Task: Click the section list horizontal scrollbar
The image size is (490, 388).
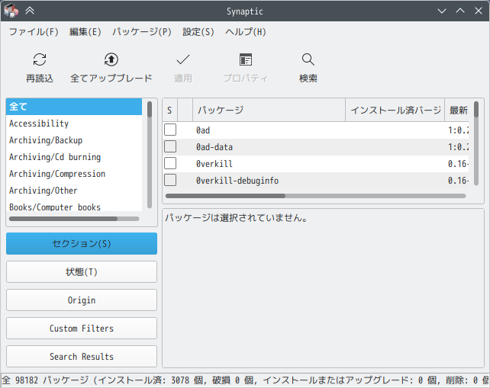Action: 74,219
